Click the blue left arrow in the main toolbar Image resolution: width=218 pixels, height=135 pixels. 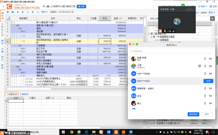coord(23,12)
